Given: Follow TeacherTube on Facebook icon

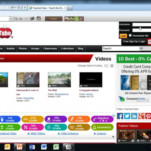Looking at the screenshot, I should point(120,116).
